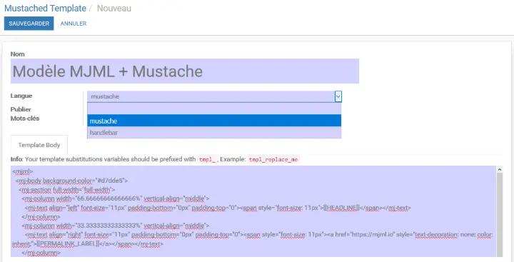Click the '[[HEADLINE]]' placeholder in code

(x=341, y=208)
